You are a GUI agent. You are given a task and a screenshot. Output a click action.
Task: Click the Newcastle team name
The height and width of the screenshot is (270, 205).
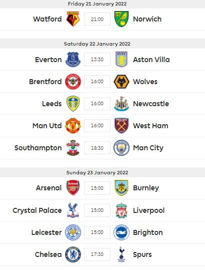151,104
